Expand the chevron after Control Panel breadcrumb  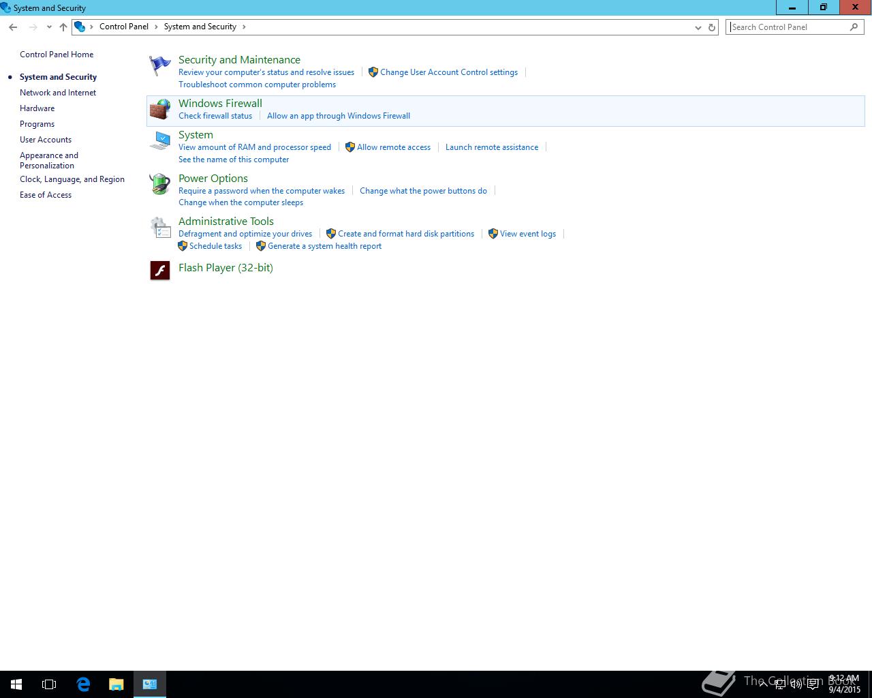(156, 27)
